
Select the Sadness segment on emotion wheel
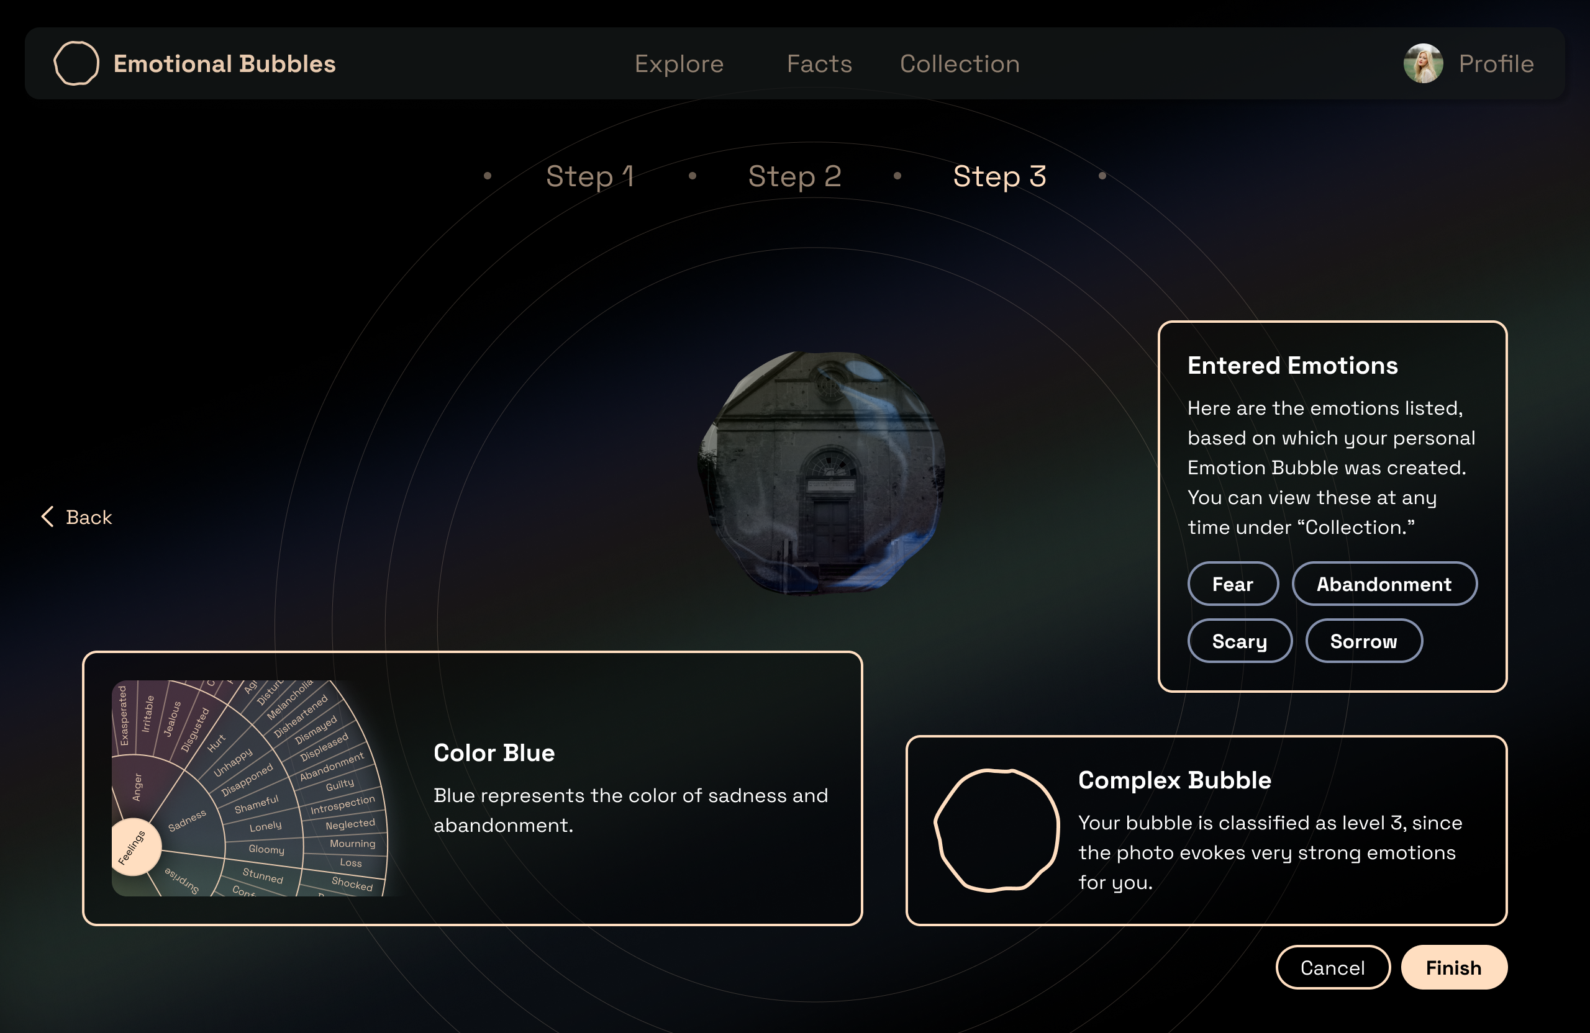[x=187, y=821]
